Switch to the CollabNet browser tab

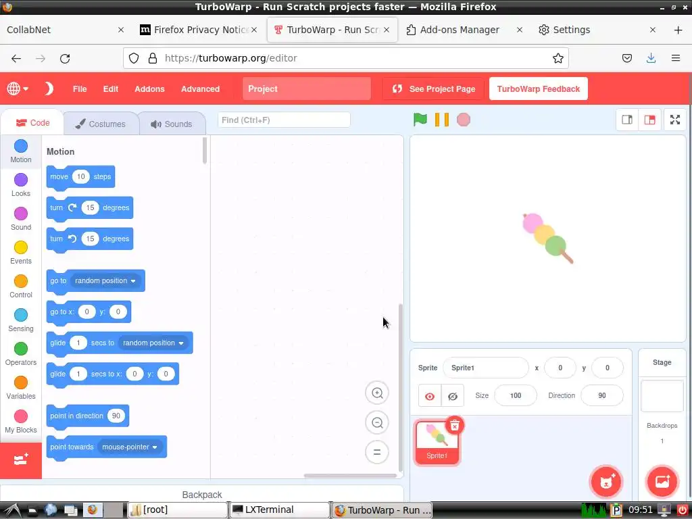click(64, 30)
